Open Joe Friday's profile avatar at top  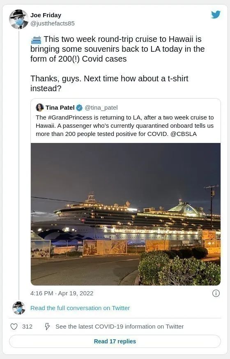click(19, 19)
